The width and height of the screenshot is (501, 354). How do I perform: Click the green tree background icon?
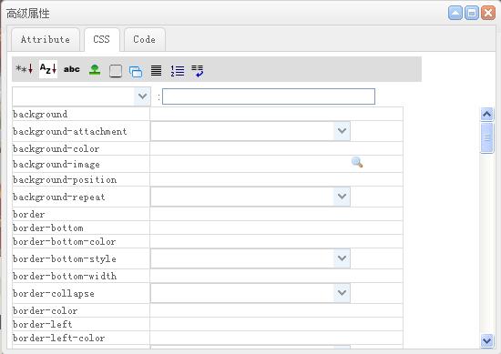(x=95, y=70)
